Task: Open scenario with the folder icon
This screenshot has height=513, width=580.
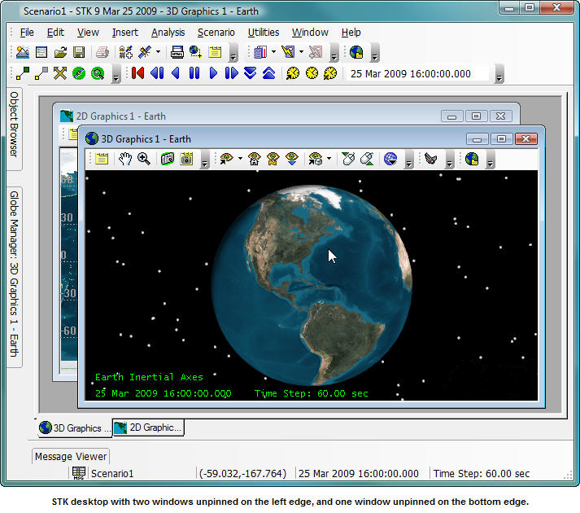Action: click(60, 53)
